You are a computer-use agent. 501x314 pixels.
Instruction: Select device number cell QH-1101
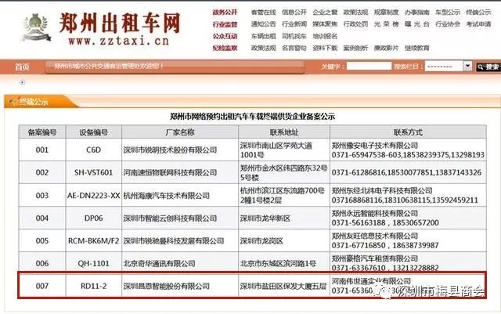tap(94, 263)
